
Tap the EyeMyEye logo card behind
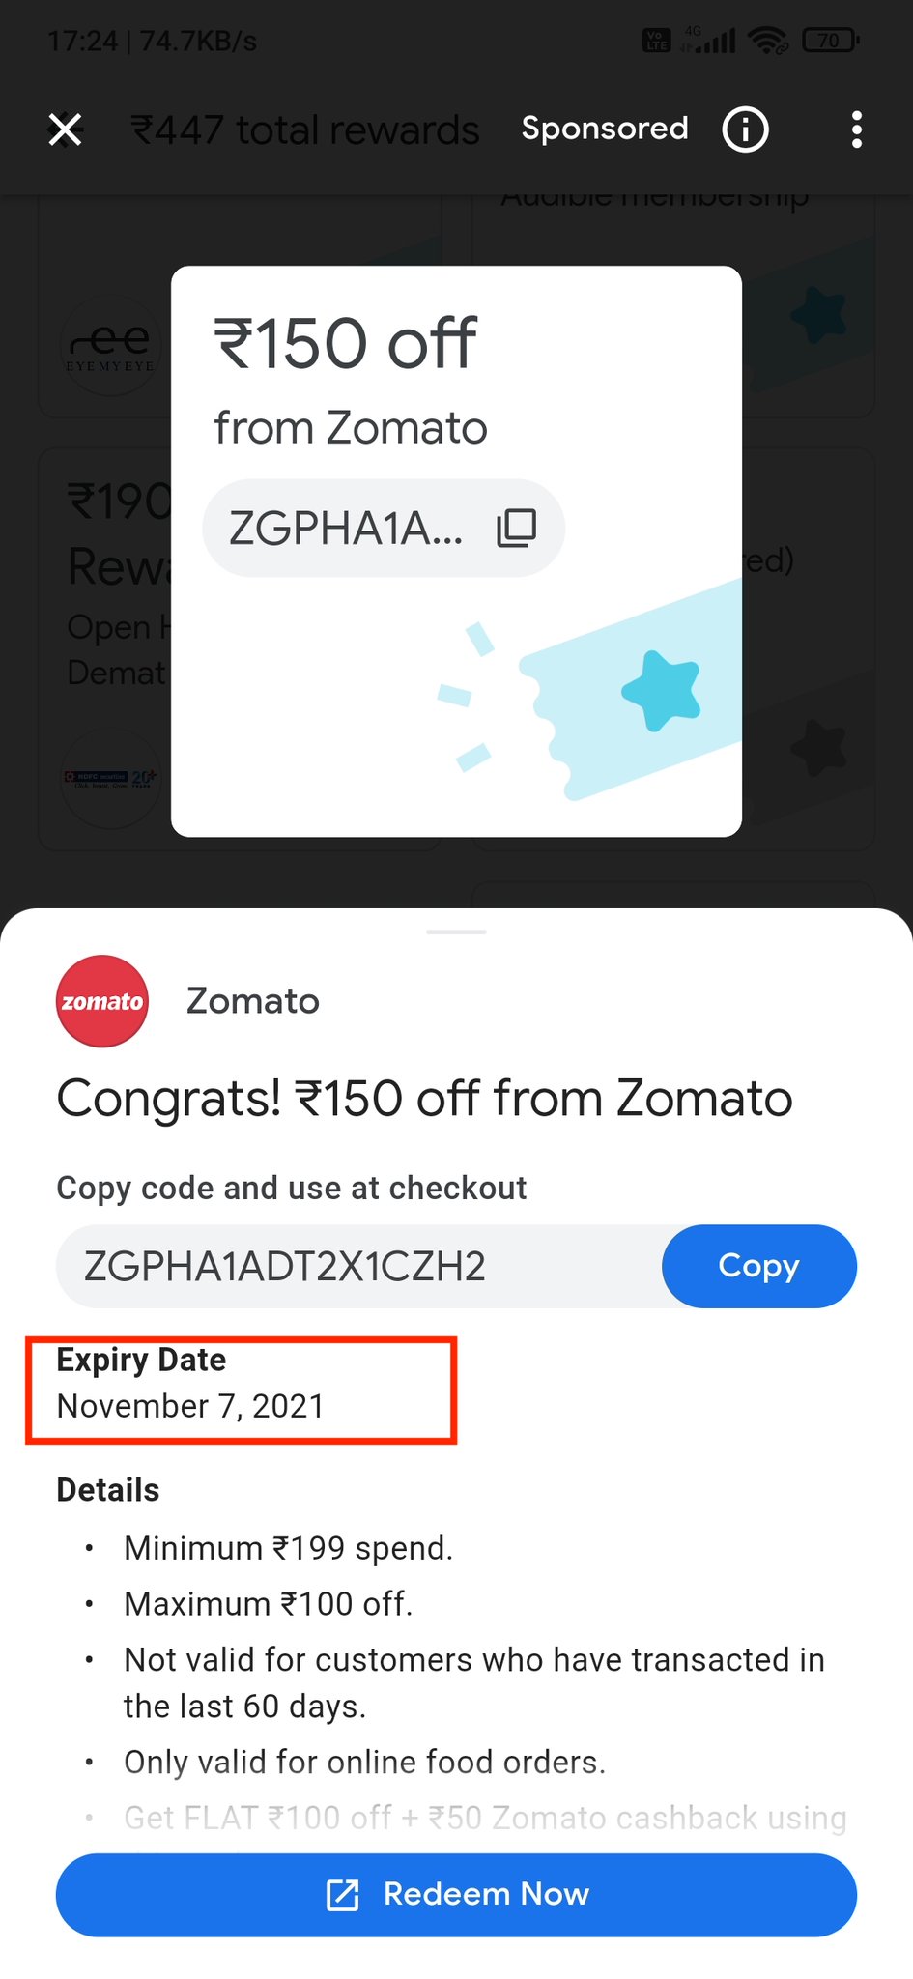(110, 346)
